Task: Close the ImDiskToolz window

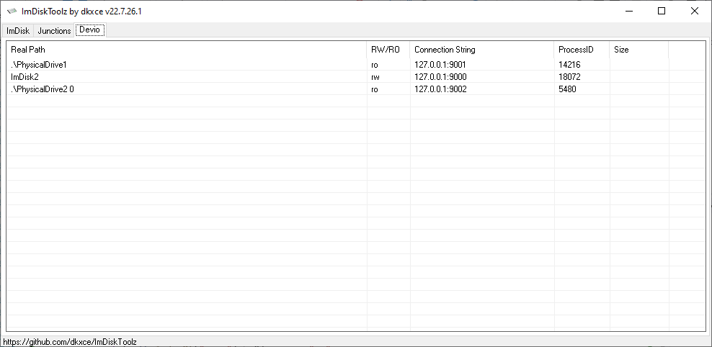Action: tap(694, 12)
